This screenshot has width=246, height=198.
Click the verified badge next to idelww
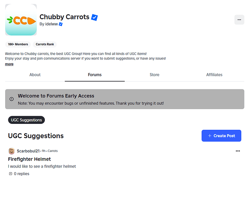click(x=61, y=24)
